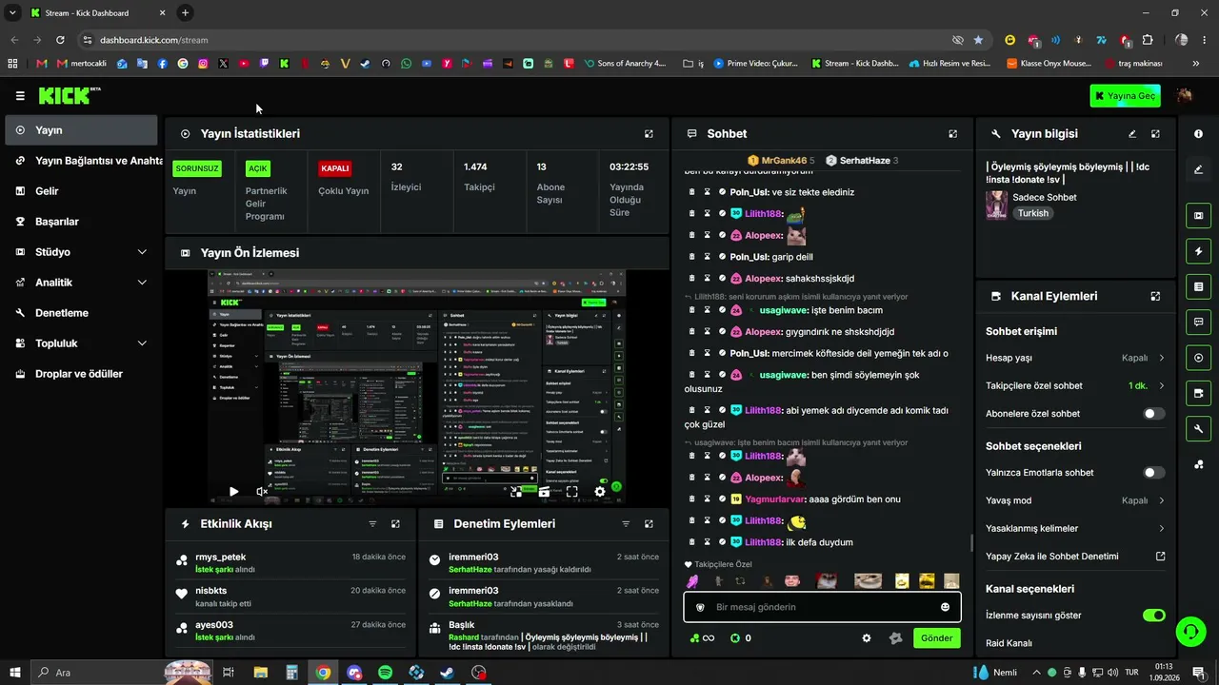The height and width of the screenshot is (685, 1219).
Task: Open Denetleme in the sidebar
Action: click(81, 313)
